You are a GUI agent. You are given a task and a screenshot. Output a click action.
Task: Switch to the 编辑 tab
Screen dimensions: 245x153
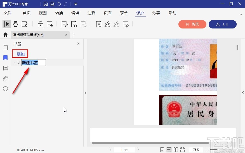(x=75, y=13)
